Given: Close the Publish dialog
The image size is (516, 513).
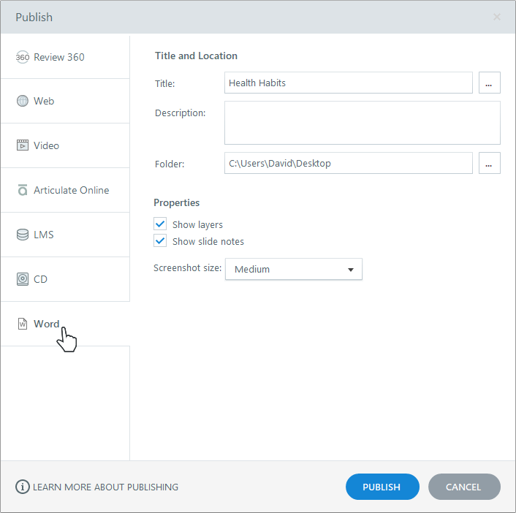Looking at the screenshot, I should 496,17.
